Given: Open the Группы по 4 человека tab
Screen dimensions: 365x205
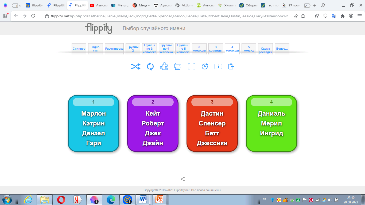Looking at the screenshot, I should click(166, 49).
